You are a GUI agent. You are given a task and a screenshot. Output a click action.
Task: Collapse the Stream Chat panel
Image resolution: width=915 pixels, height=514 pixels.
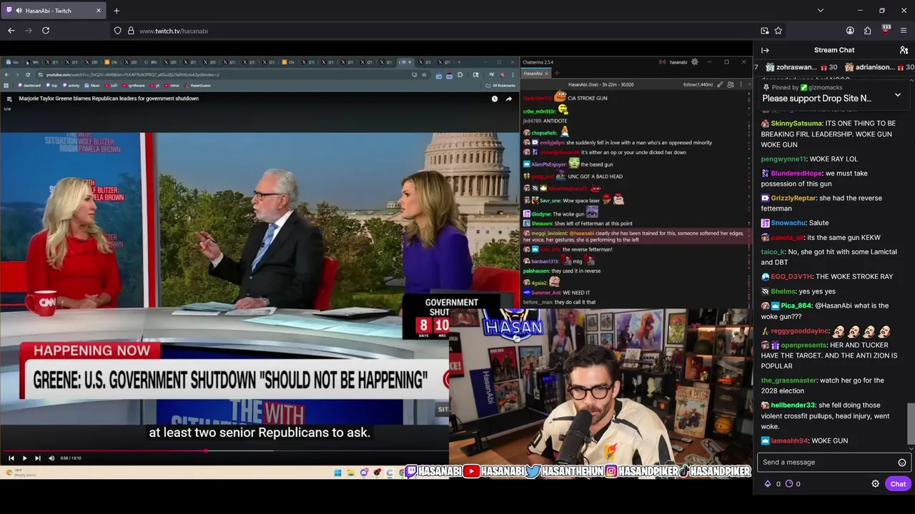click(x=765, y=50)
